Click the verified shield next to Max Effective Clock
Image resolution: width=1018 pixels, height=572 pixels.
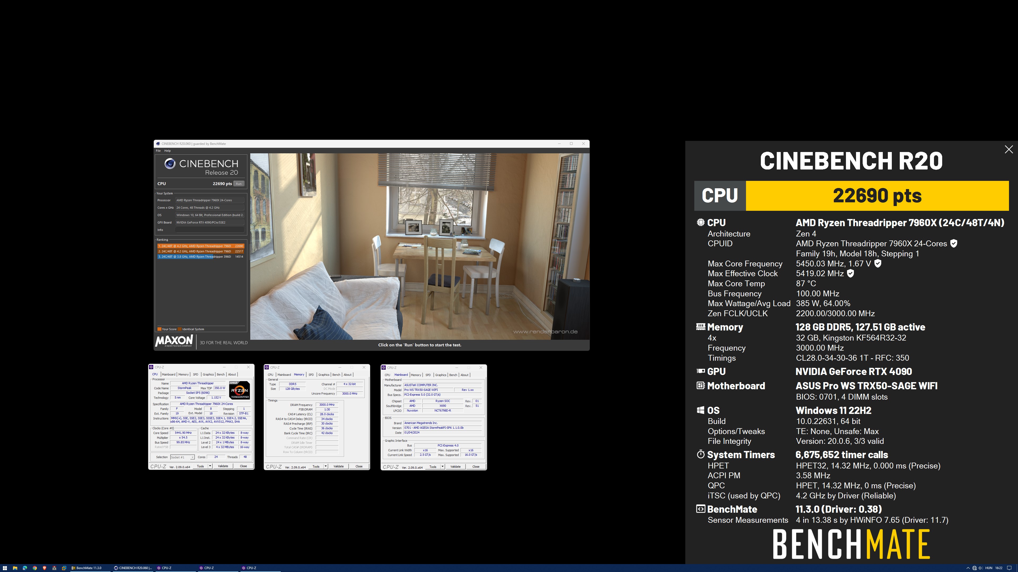click(x=851, y=273)
